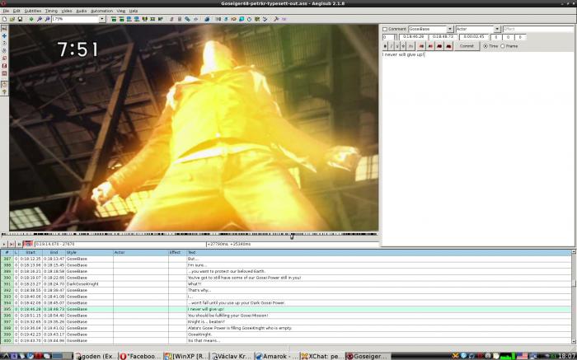
Task: Toggle italic in the subtitle edit box
Action: tap(392, 46)
